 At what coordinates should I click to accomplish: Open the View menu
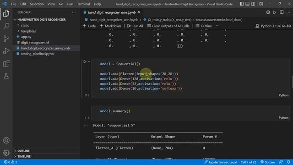point(51,4)
